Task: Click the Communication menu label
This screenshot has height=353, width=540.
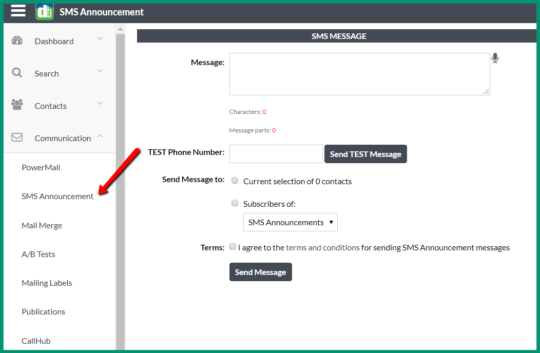Action: (x=63, y=139)
